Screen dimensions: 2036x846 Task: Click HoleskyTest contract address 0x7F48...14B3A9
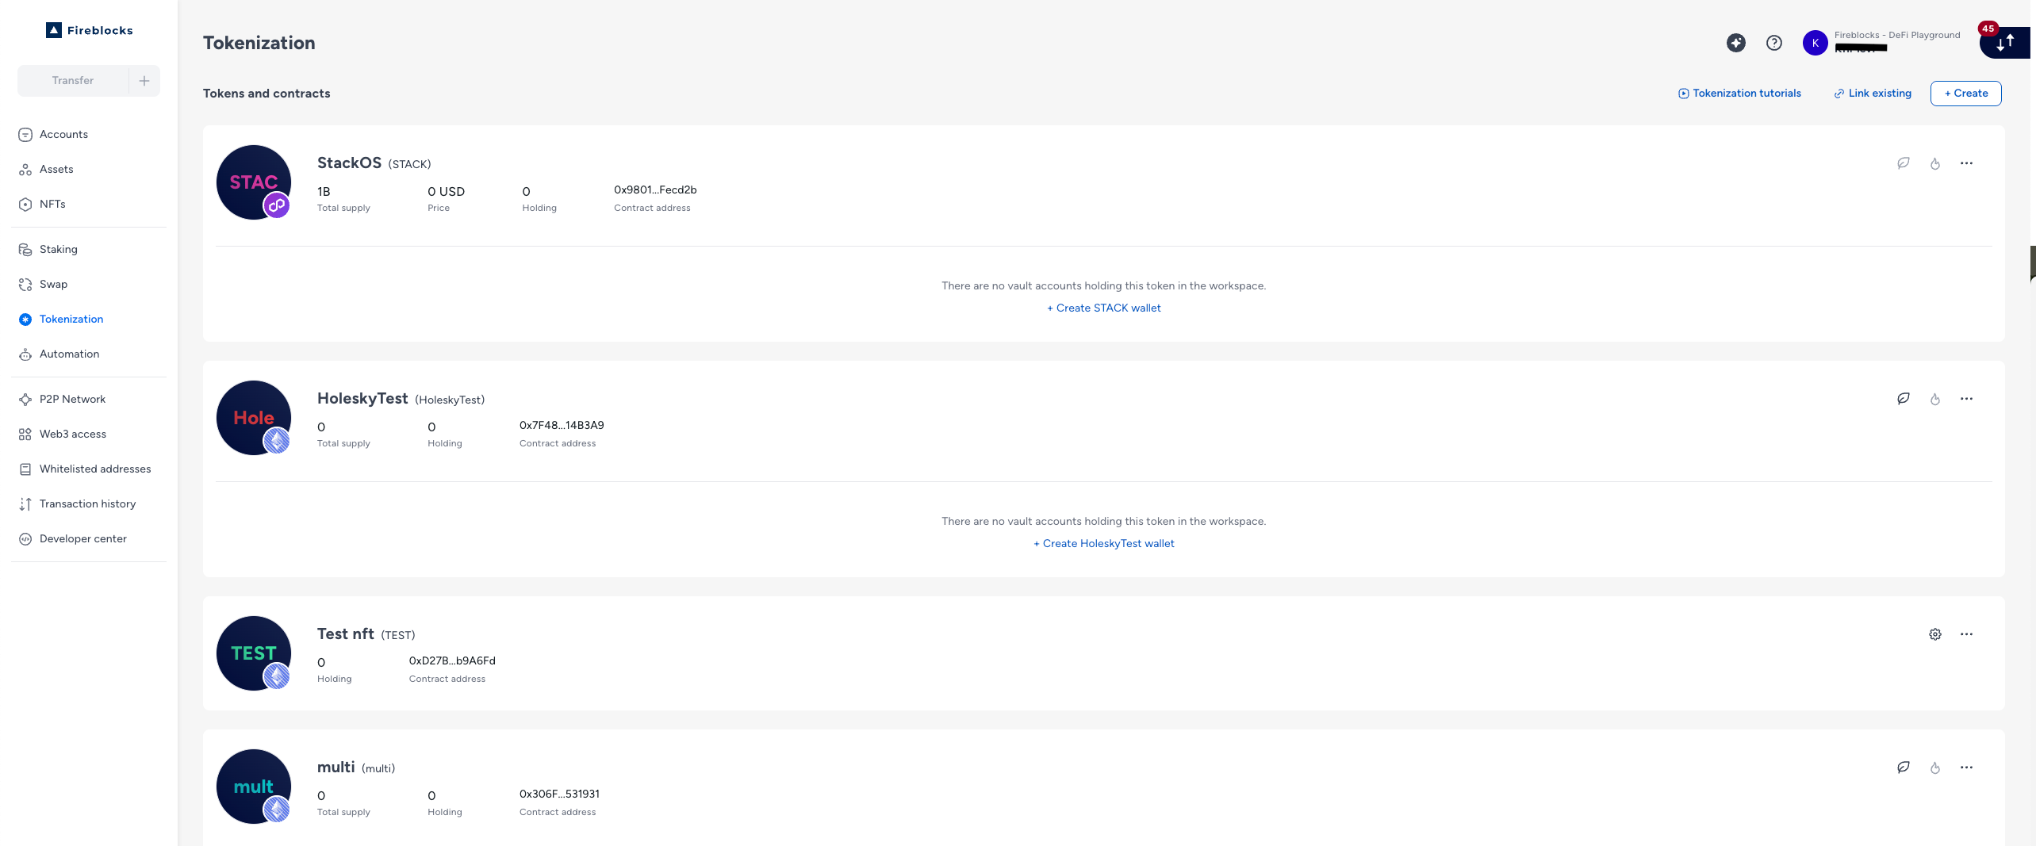(562, 426)
